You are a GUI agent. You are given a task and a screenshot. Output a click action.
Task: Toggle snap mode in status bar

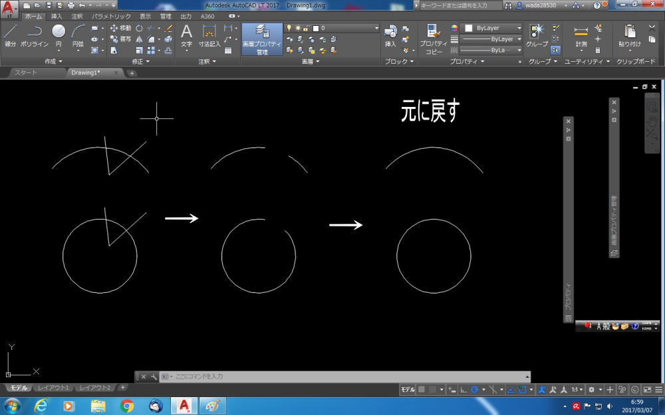(x=433, y=390)
